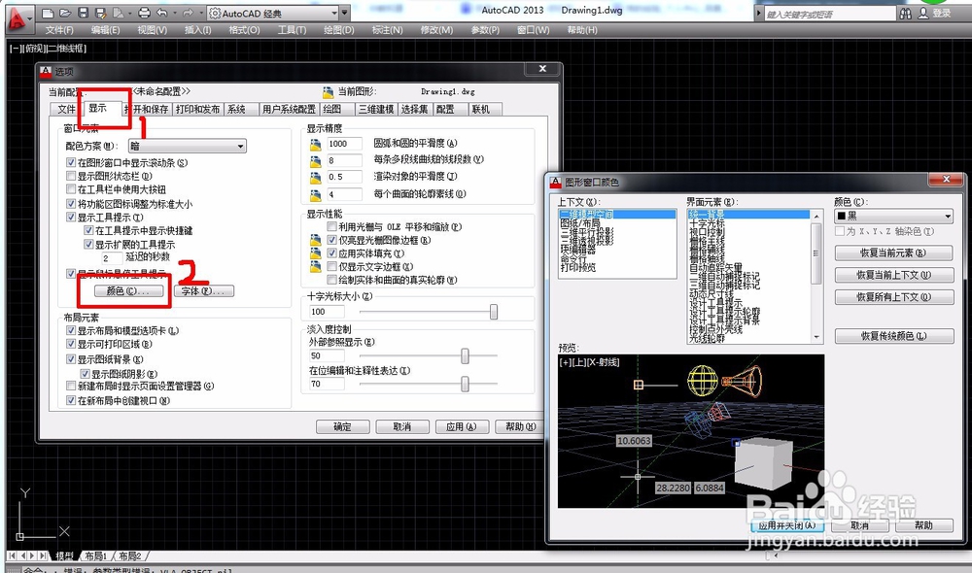
Task: Click the workspace gear icon
Action: coord(215,13)
